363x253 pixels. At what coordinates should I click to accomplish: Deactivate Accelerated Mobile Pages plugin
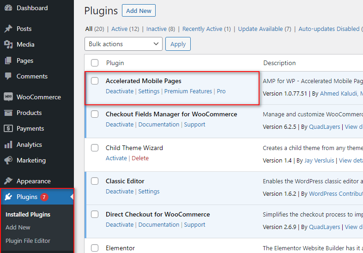(x=120, y=91)
